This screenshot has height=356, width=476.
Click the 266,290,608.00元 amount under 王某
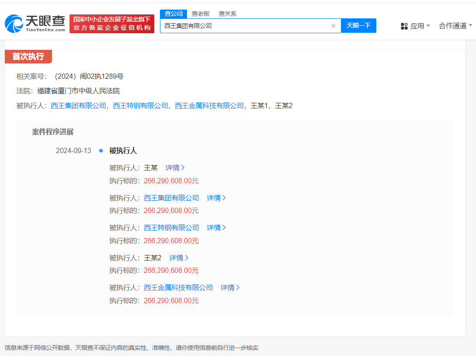[171, 181]
